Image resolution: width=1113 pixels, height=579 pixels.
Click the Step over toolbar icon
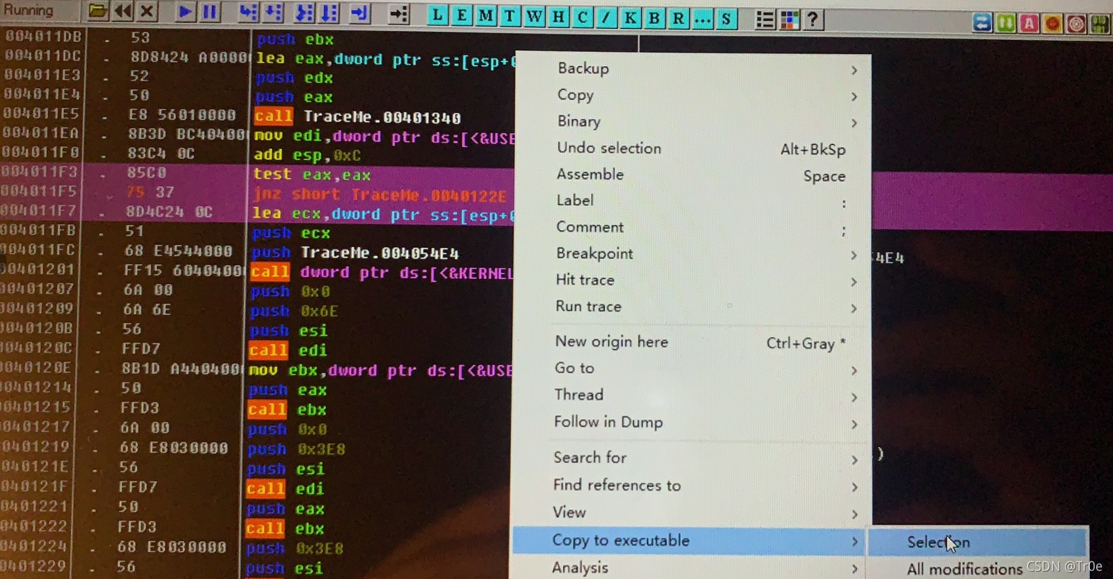[x=273, y=12]
